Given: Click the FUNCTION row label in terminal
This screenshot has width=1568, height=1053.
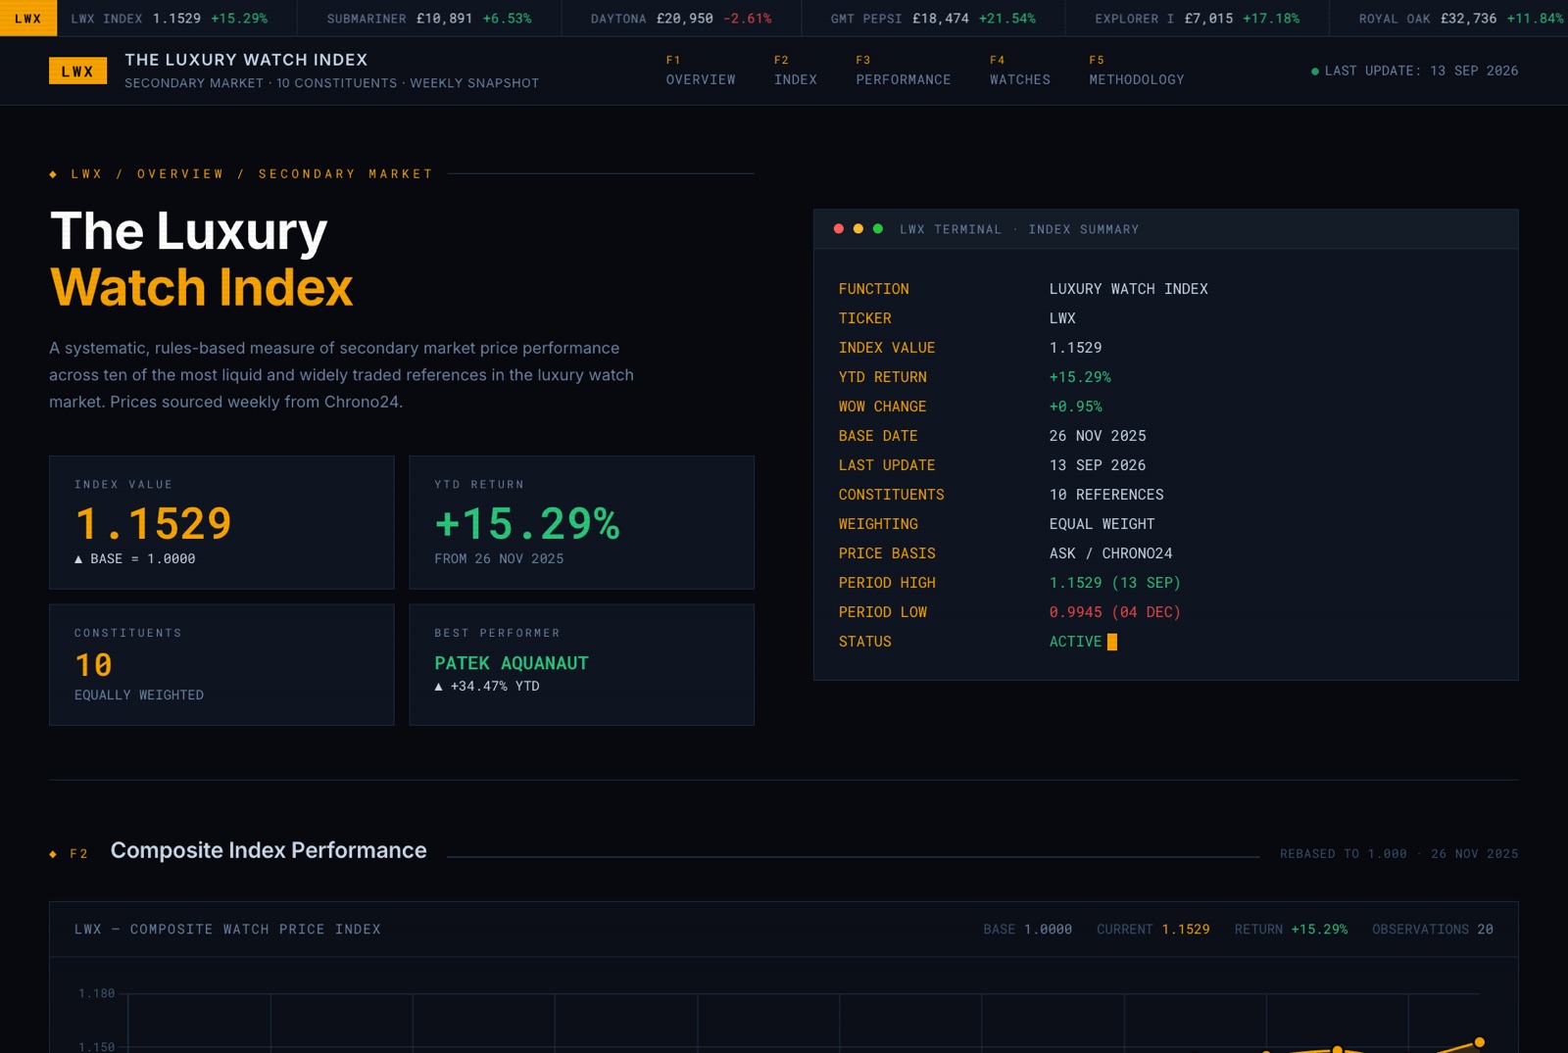Looking at the screenshot, I should [873, 289].
